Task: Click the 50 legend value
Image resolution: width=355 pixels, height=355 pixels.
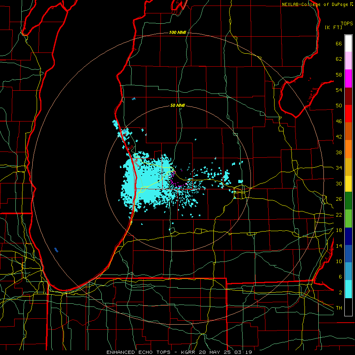Action: pyautogui.click(x=339, y=106)
